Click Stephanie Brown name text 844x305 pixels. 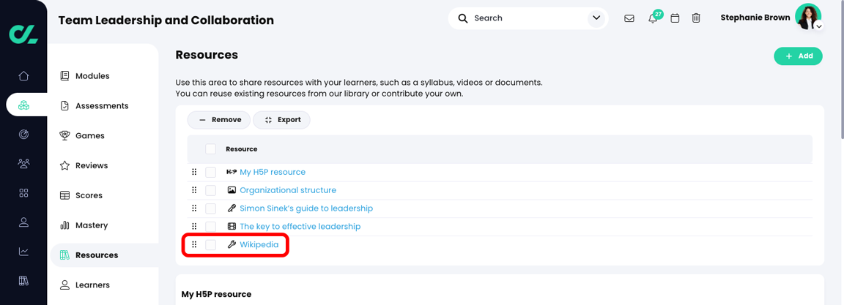pos(755,18)
